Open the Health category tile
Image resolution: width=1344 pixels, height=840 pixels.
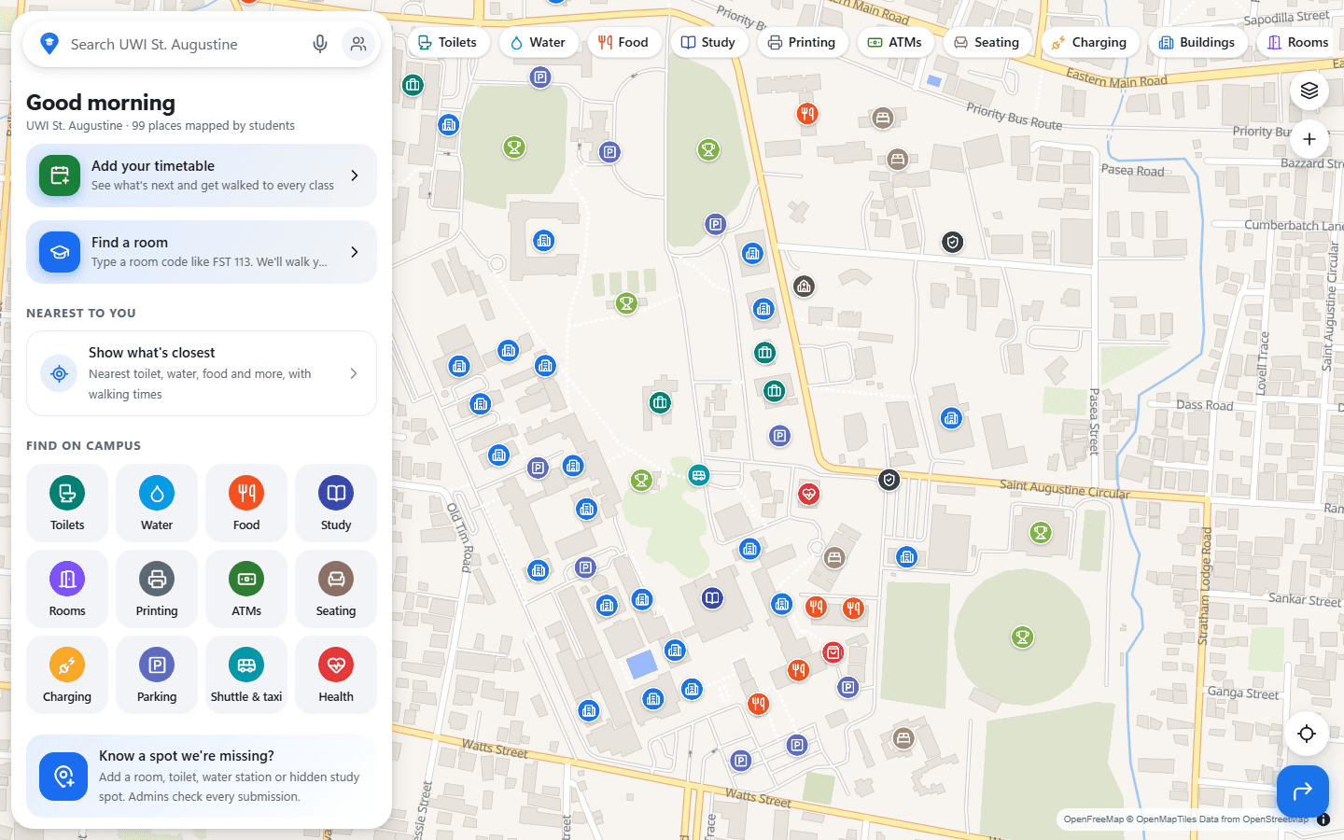(336, 675)
